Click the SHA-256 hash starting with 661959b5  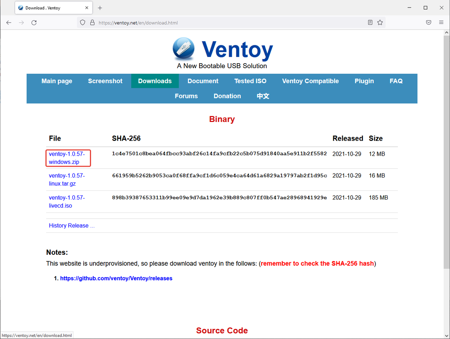[x=219, y=175]
